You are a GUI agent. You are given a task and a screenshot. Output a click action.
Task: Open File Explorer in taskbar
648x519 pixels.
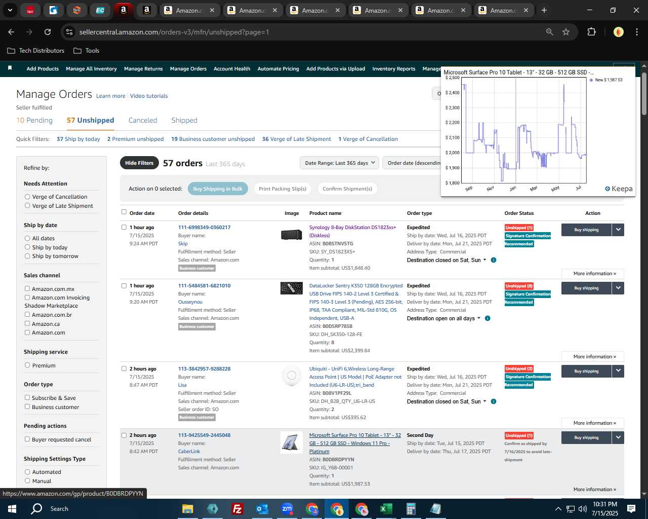pyautogui.click(x=188, y=509)
